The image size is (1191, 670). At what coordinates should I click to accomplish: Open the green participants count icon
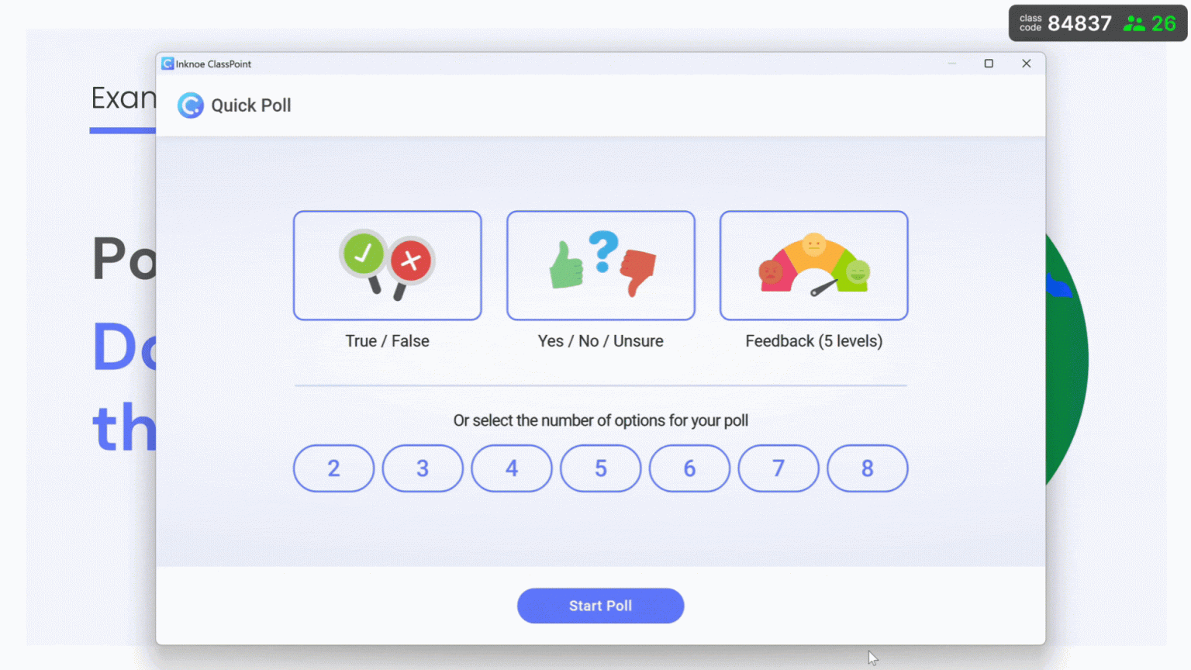click(1134, 23)
